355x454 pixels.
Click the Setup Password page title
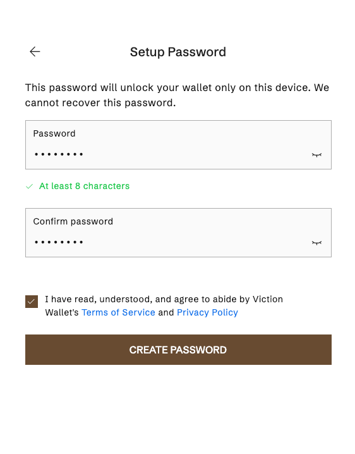point(178,52)
